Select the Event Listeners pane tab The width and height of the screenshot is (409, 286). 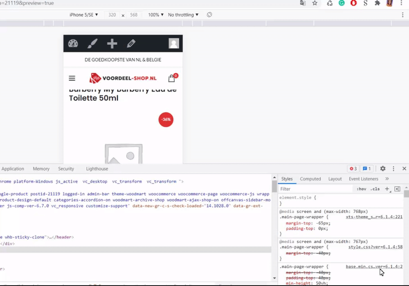point(363,179)
